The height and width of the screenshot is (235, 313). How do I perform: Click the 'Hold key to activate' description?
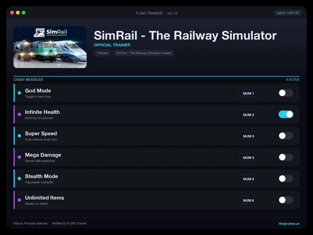(39, 118)
